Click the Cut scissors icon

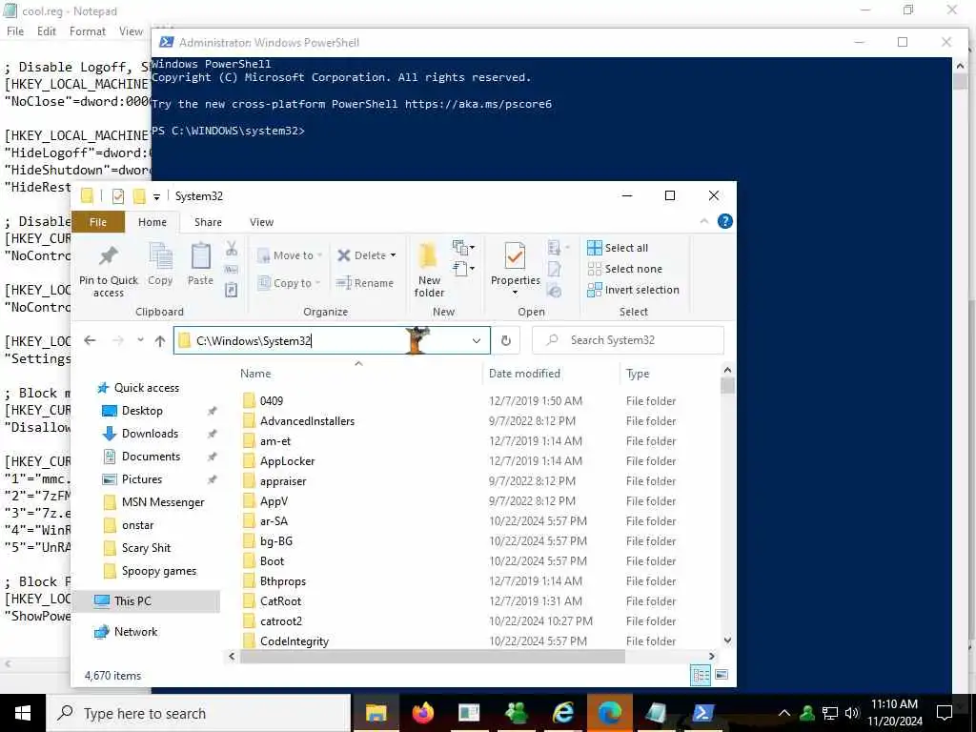click(x=232, y=249)
